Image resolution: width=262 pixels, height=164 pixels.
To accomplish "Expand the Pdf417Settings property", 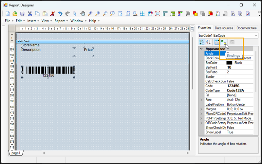I will click(x=201, y=118).
